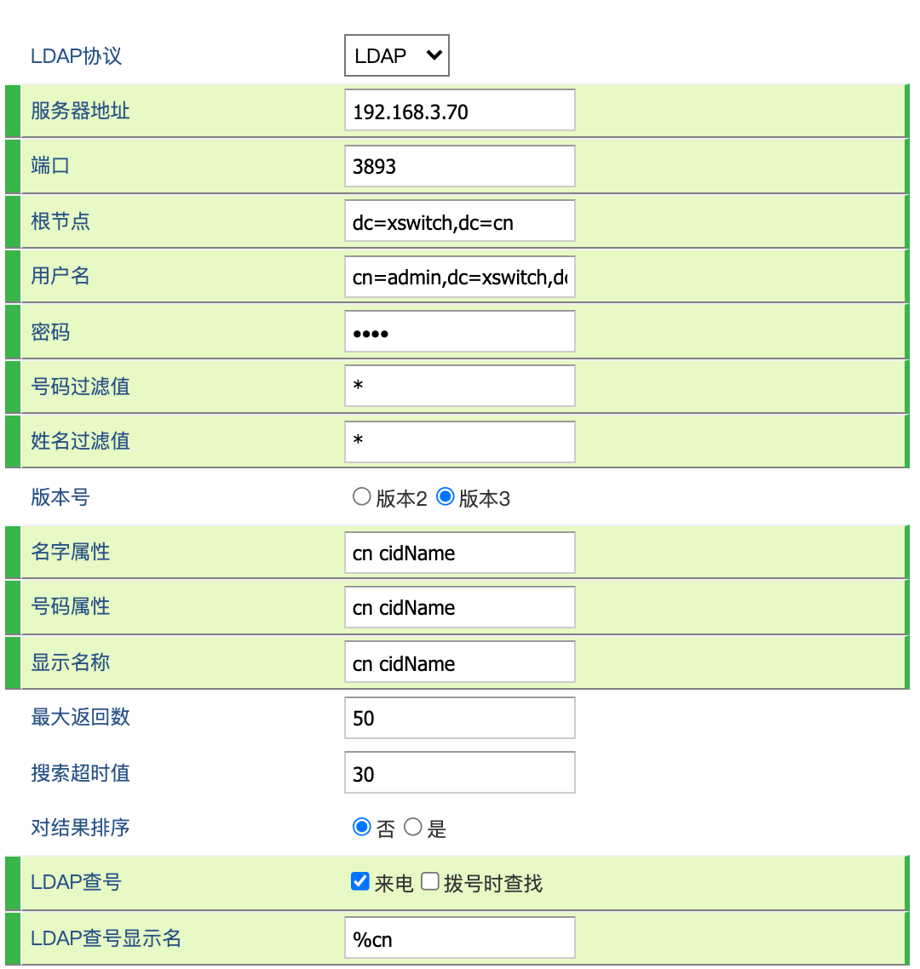Click the 显示名称 label
920x969 pixels.
coord(71,662)
